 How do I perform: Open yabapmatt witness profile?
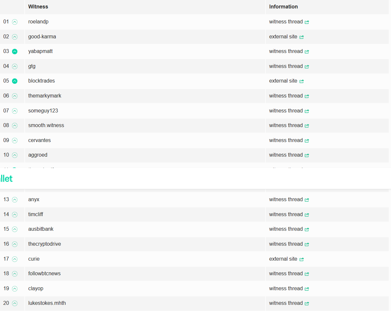(x=40, y=51)
